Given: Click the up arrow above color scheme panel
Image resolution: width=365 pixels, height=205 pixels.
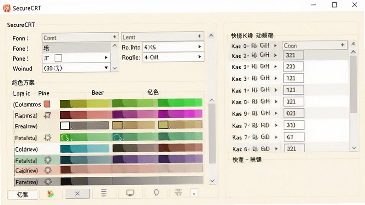Looking at the screenshot, I should pos(211,36).
